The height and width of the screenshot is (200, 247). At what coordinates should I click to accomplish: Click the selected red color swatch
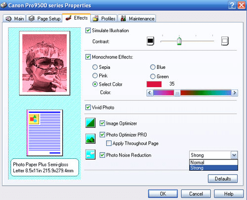(154, 84)
